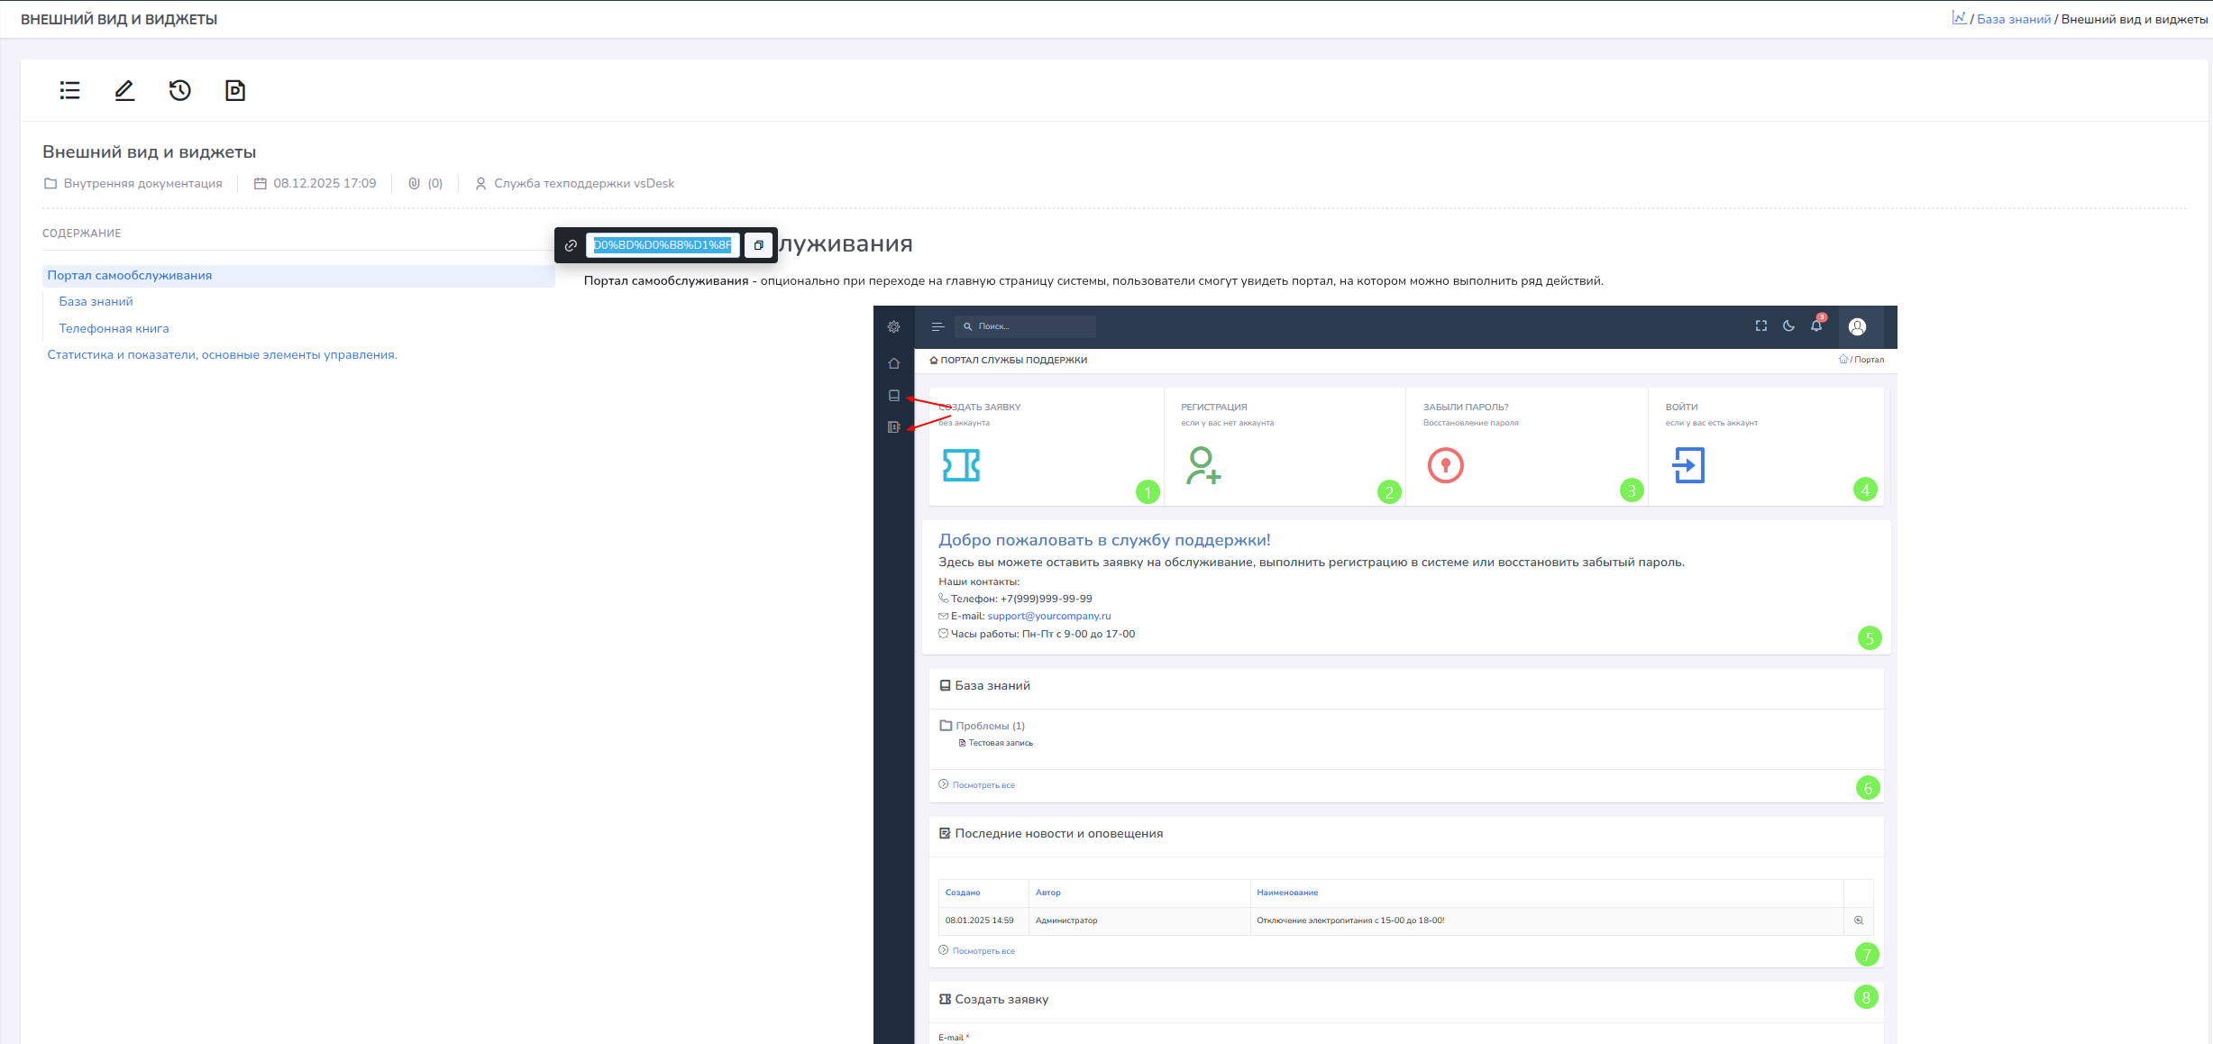
Task: Open the revision history clock icon
Action: click(x=180, y=90)
